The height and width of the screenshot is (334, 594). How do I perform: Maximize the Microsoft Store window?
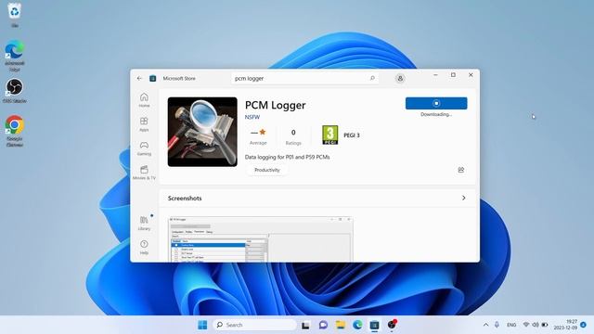tap(453, 75)
